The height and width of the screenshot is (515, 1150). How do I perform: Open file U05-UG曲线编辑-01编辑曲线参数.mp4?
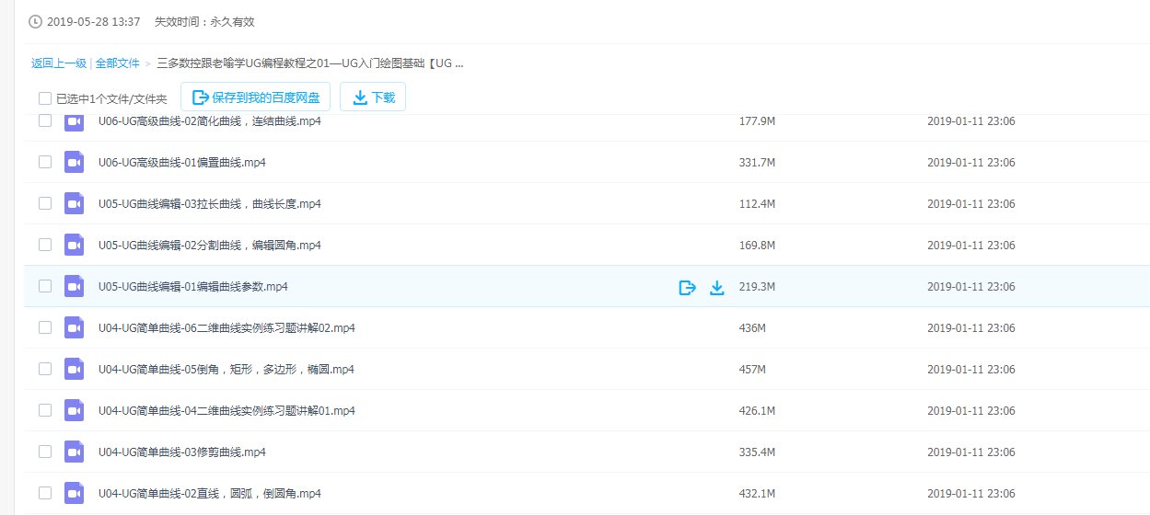(193, 286)
